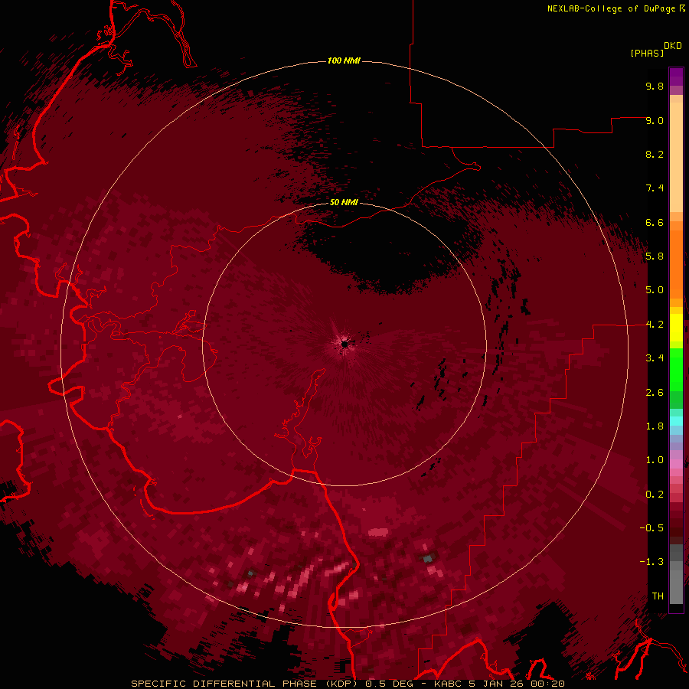The width and height of the screenshot is (689, 689).
Task: Click the 7.4 value on color scale
Action: pyautogui.click(x=655, y=188)
